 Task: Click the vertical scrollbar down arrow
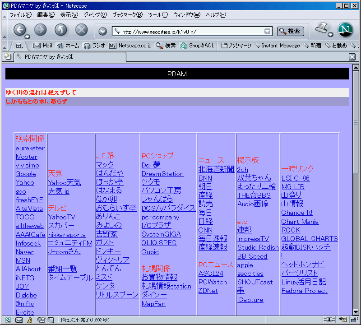[356, 312]
